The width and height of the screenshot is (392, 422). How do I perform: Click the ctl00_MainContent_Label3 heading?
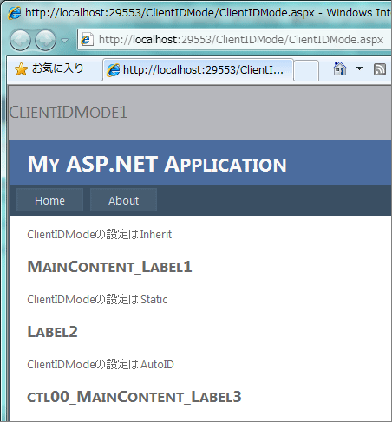[134, 397]
